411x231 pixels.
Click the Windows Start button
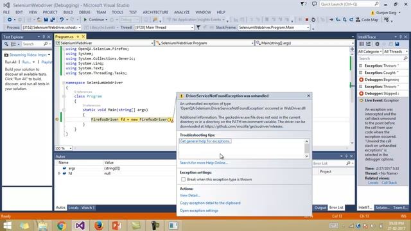click(x=7, y=225)
